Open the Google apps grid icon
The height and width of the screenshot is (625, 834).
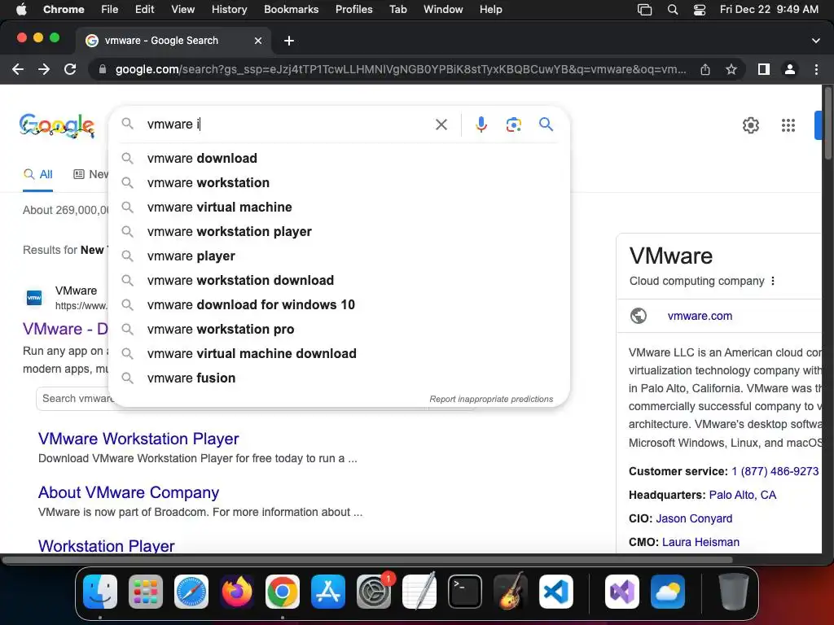(x=788, y=125)
